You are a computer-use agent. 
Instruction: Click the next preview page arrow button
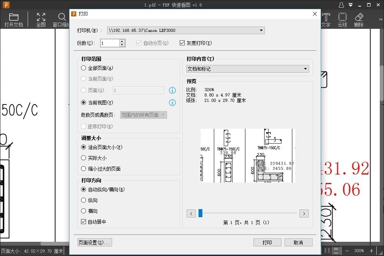tap(304, 213)
